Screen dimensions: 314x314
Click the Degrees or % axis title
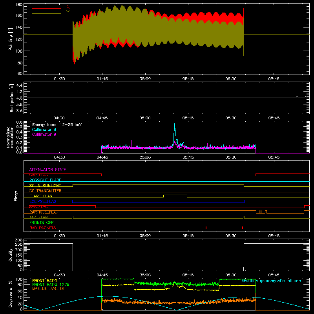11,294
